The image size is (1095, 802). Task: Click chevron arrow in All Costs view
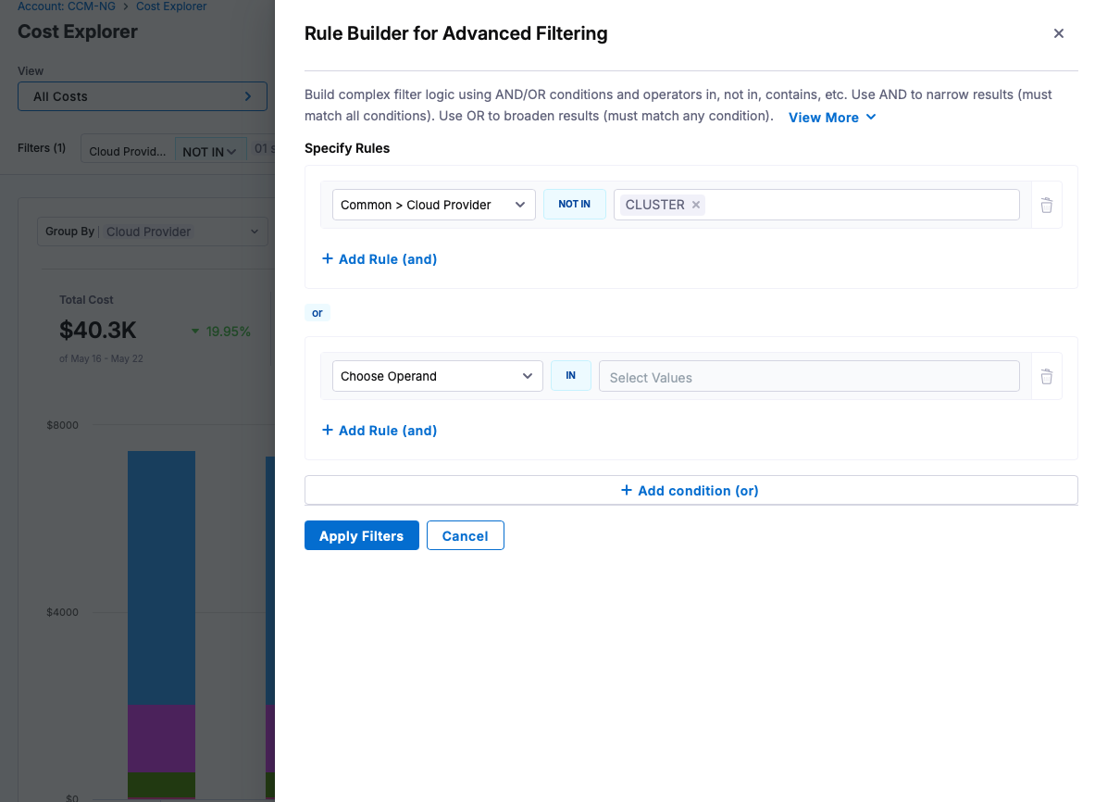(248, 96)
